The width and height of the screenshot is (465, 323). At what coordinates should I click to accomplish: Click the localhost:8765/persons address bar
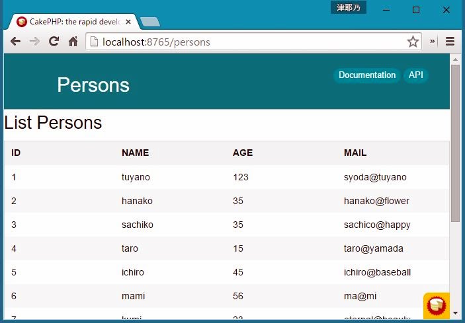251,42
